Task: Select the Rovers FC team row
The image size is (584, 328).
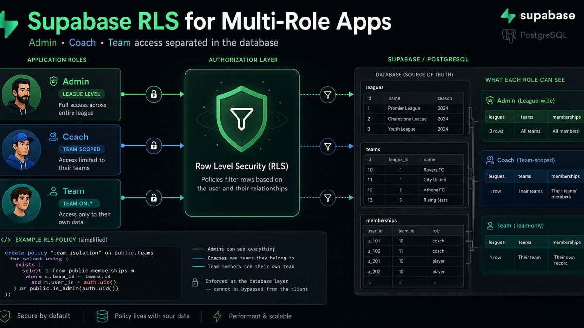Action: [x=413, y=170]
